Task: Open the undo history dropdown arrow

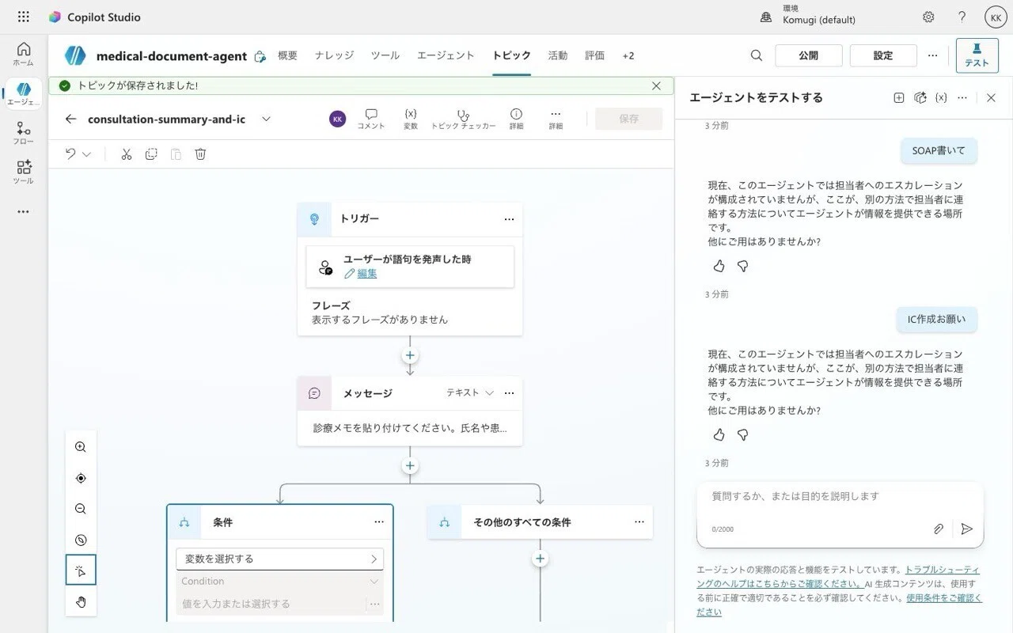Action: pyautogui.click(x=87, y=154)
